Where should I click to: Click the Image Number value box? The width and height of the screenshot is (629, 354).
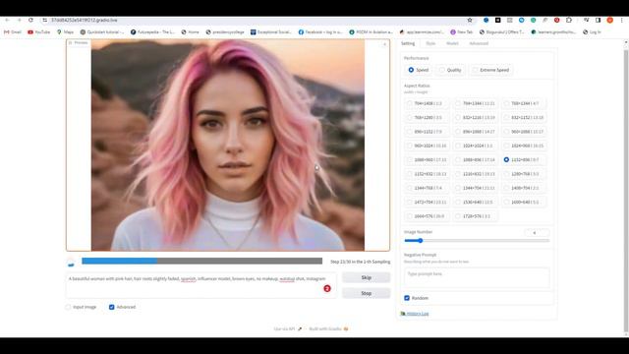coord(537,233)
